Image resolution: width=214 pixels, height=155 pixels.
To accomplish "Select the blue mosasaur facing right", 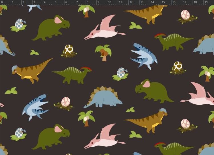I will pyautogui.click(x=35, y=108).
